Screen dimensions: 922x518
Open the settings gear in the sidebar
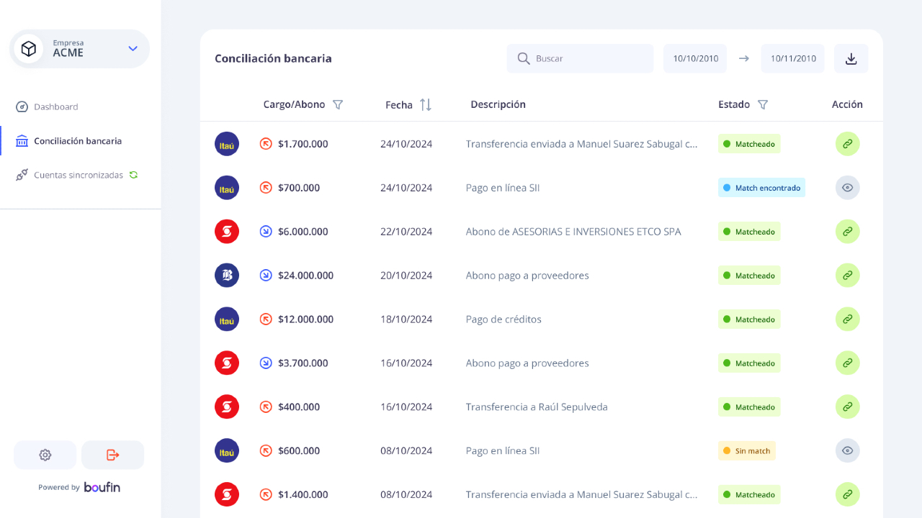click(x=45, y=455)
